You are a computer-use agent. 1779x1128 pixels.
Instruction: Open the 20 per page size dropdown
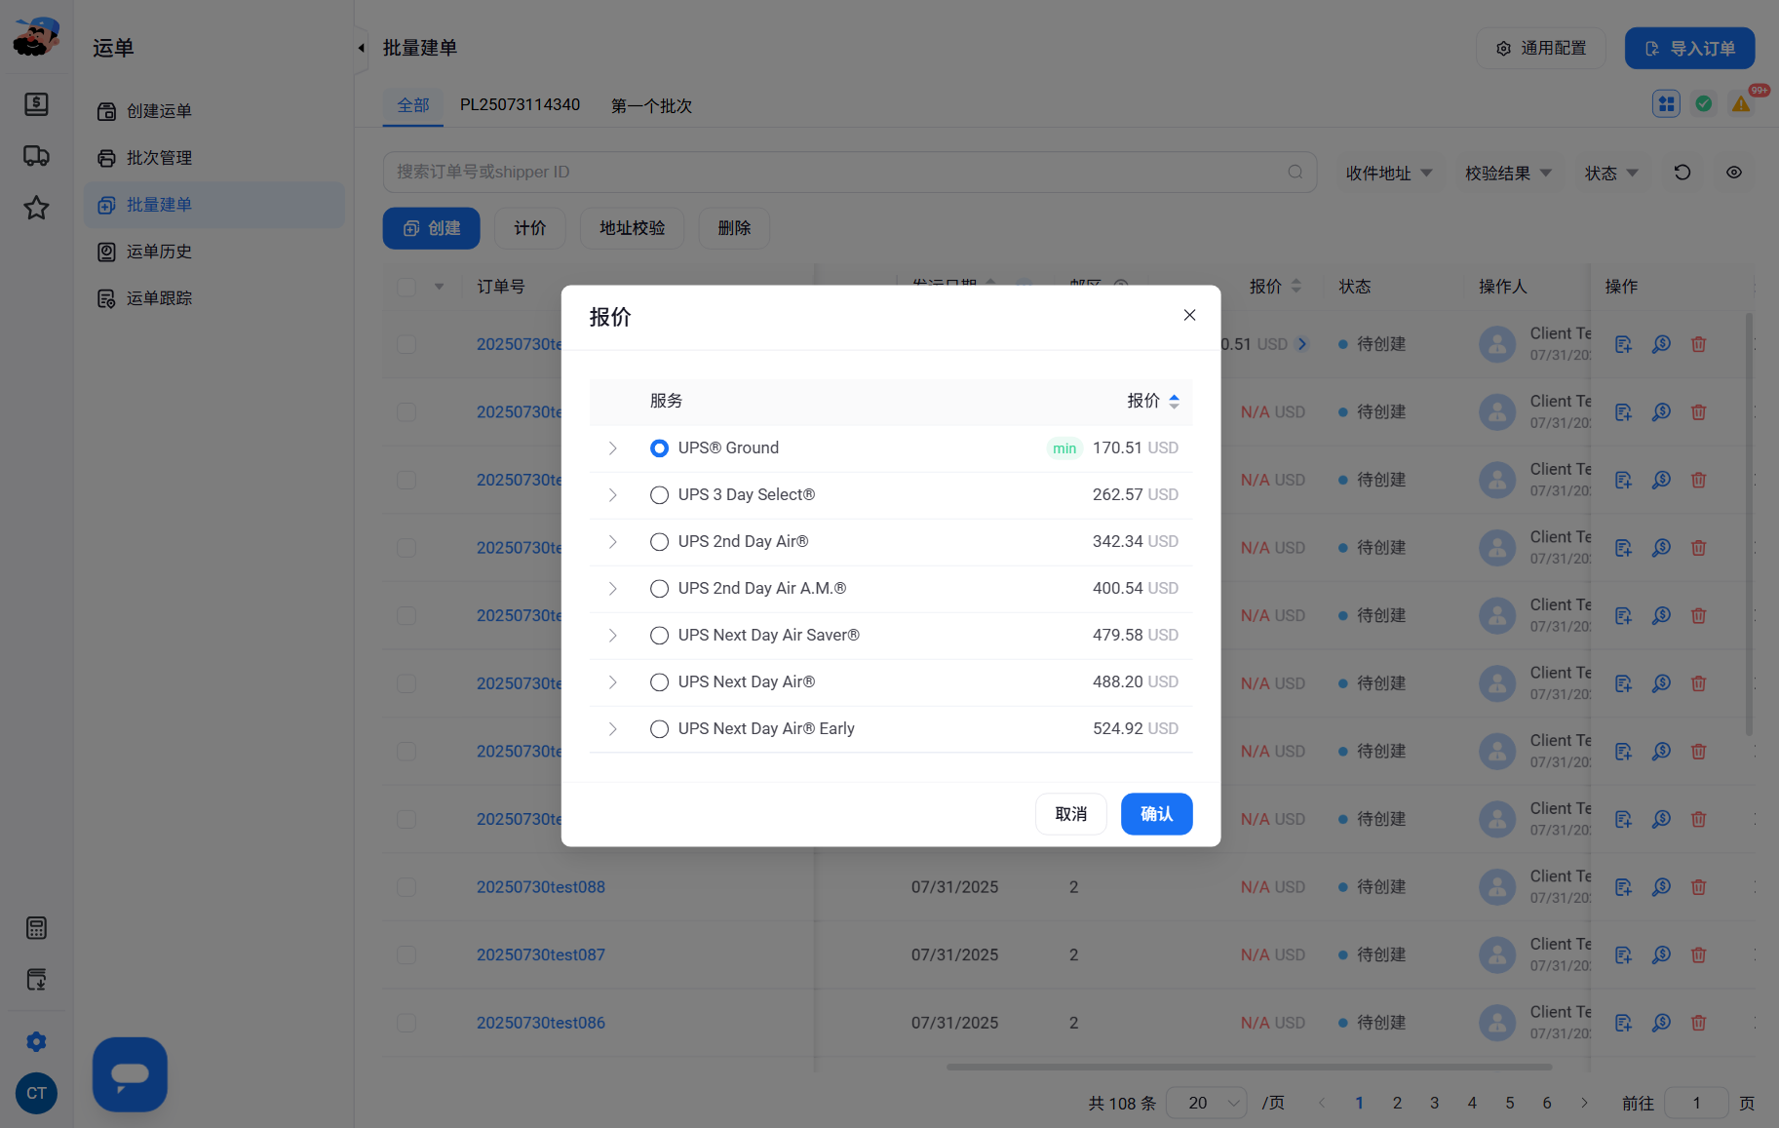point(1207,1103)
